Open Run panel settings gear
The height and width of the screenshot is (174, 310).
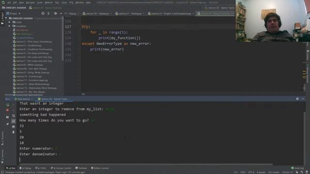point(297,99)
